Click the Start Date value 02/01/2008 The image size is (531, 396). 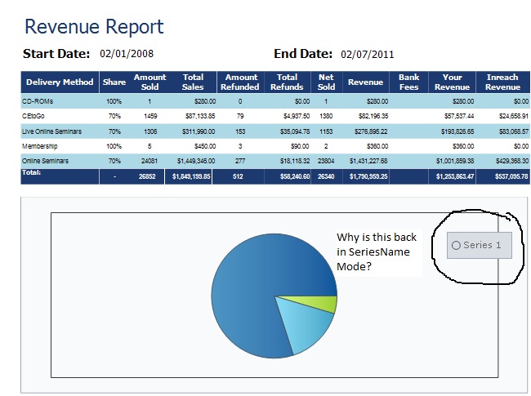click(127, 54)
